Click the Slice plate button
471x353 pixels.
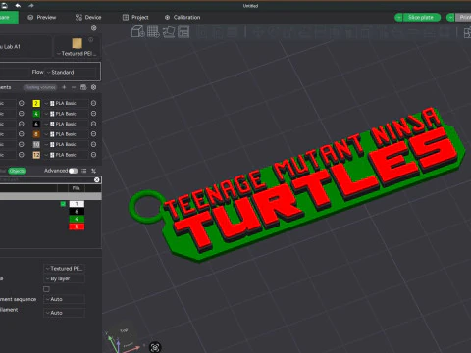[421, 18]
